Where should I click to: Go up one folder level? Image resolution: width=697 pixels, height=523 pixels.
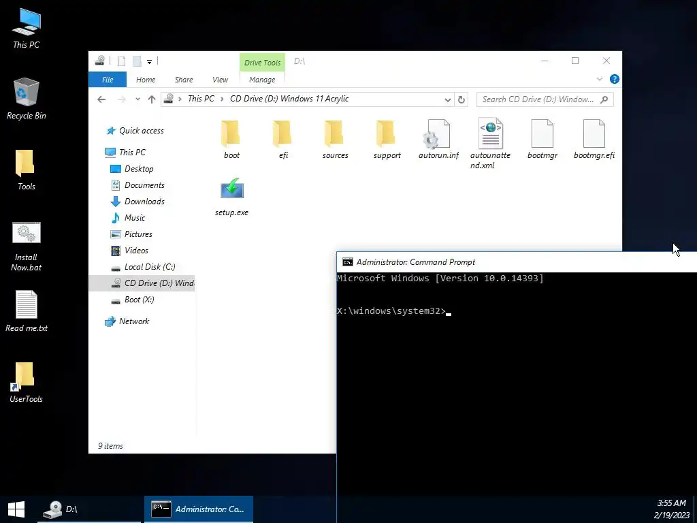click(x=152, y=99)
